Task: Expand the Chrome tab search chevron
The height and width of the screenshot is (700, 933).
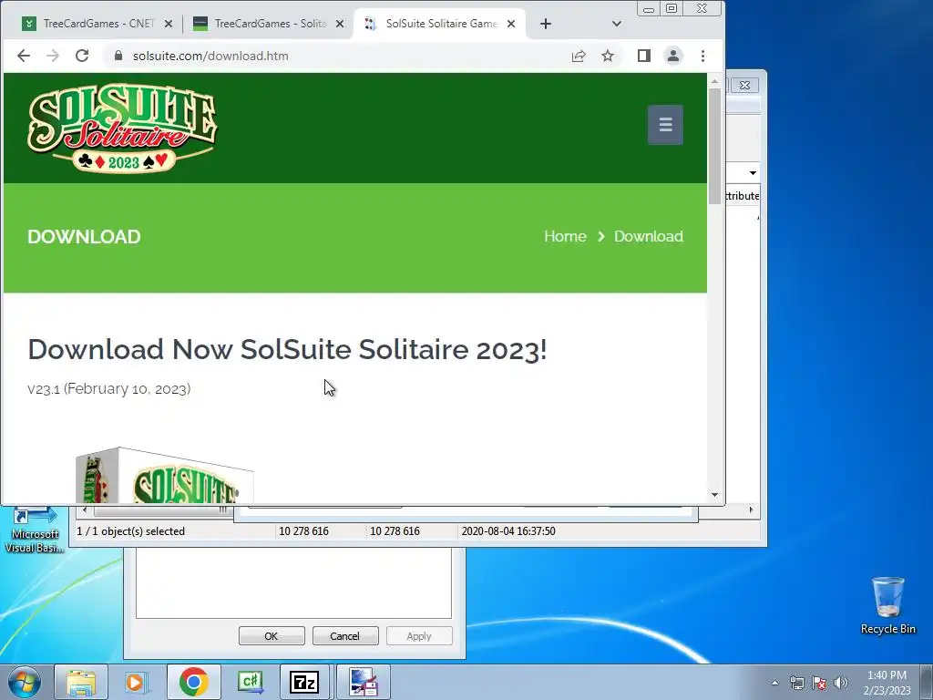Action: click(617, 24)
